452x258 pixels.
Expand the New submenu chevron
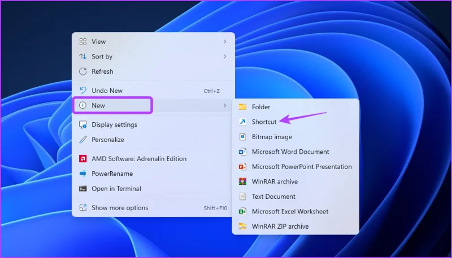pyautogui.click(x=224, y=105)
